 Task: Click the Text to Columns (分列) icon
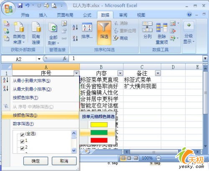point(147,27)
